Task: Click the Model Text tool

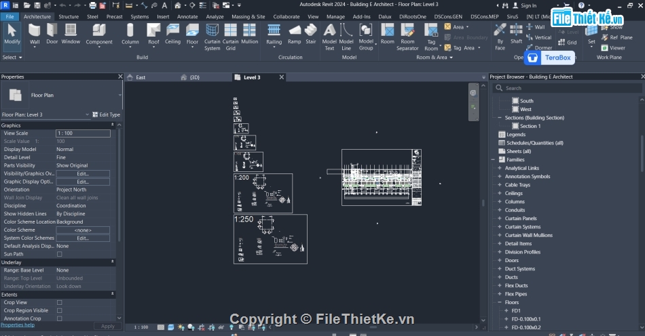Action: [329, 37]
